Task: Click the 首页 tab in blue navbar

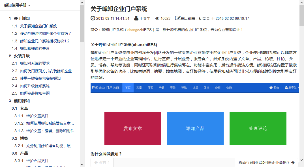Action: 128,88
